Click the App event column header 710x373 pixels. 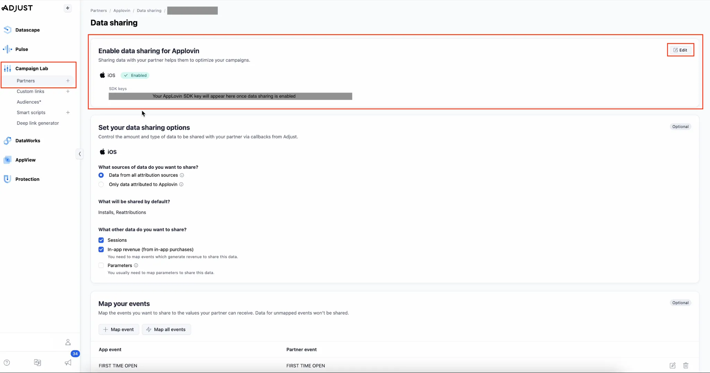coord(110,349)
